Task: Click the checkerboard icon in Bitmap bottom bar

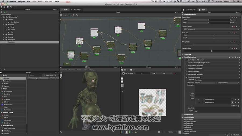Action: [x=127, y=132]
